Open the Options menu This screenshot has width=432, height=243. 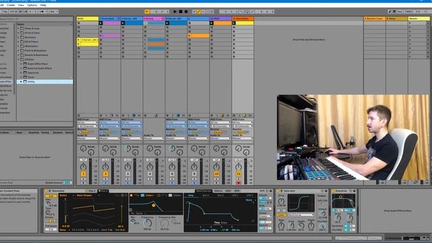coord(32,5)
